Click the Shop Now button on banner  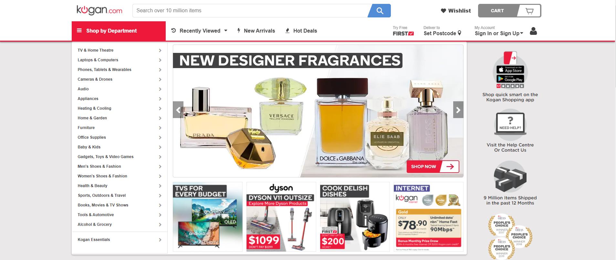(x=433, y=166)
